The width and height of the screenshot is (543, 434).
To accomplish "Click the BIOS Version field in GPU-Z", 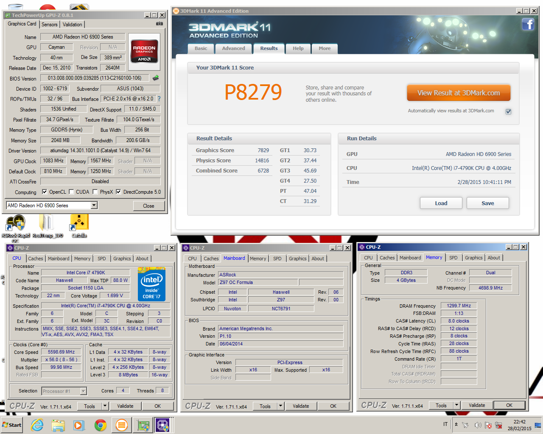I will pos(95,78).
